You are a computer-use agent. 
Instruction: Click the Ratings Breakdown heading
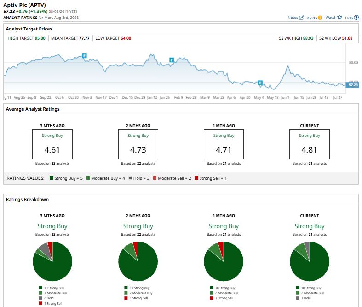point(27,199)
